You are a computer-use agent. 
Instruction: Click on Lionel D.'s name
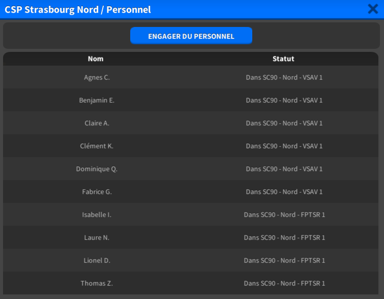point(97,260)
